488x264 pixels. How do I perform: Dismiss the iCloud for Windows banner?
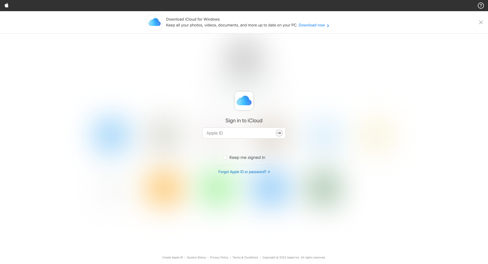[x=481, y=22]
